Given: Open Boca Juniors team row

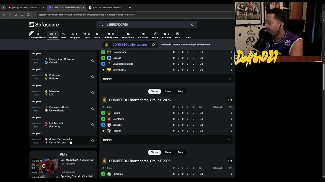Looking at the screenshot, I should coord(167,52).
